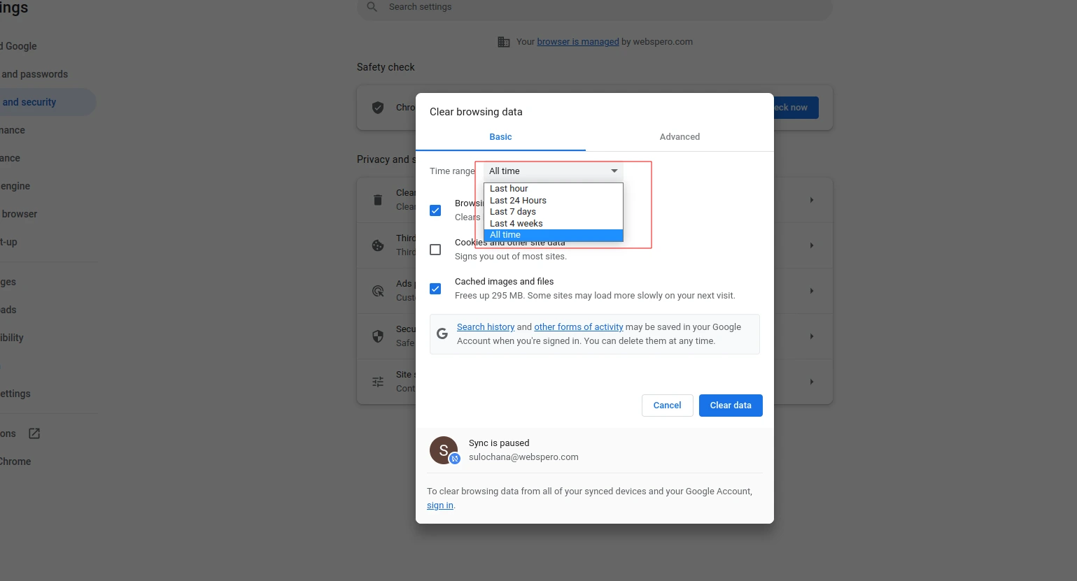Click the Ads privacy icon
The width and height of the screenshot is (1077, 581).
[x=378, y=291]
